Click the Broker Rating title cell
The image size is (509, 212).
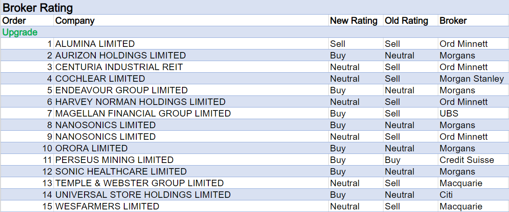tap(38, 8)
